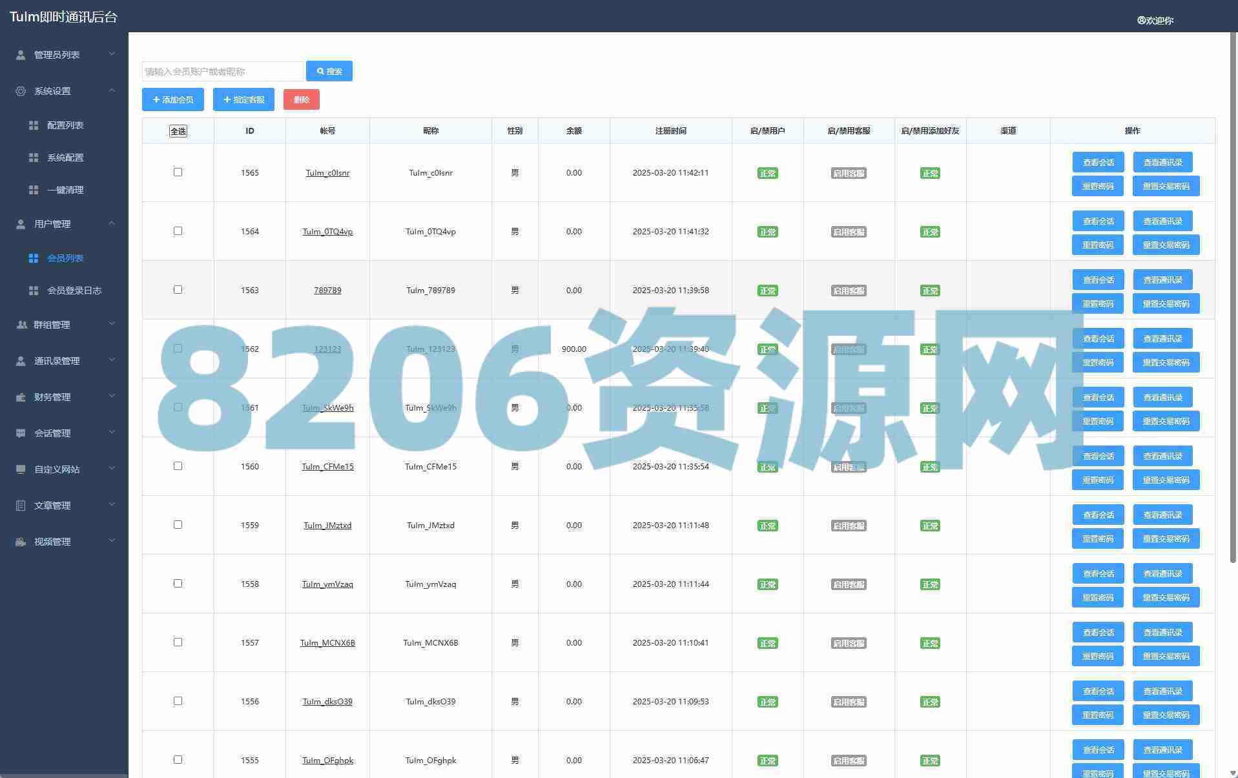
Task: Expand 管理员列表 menu chevron
Action: (x=112, y=54)
